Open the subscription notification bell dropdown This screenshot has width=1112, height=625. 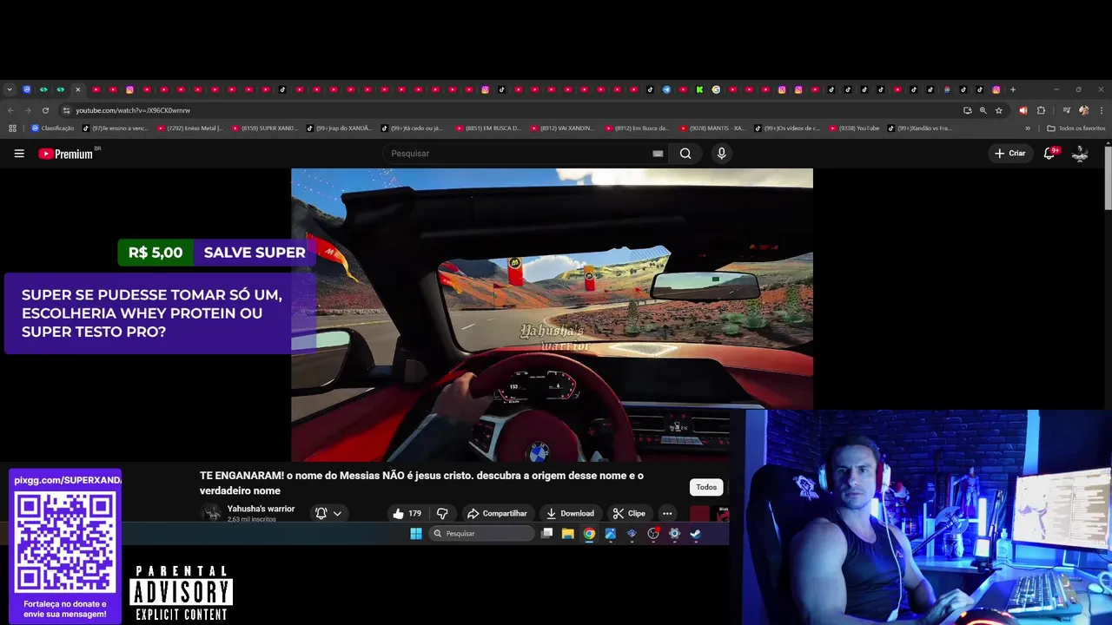click(328, 513)
